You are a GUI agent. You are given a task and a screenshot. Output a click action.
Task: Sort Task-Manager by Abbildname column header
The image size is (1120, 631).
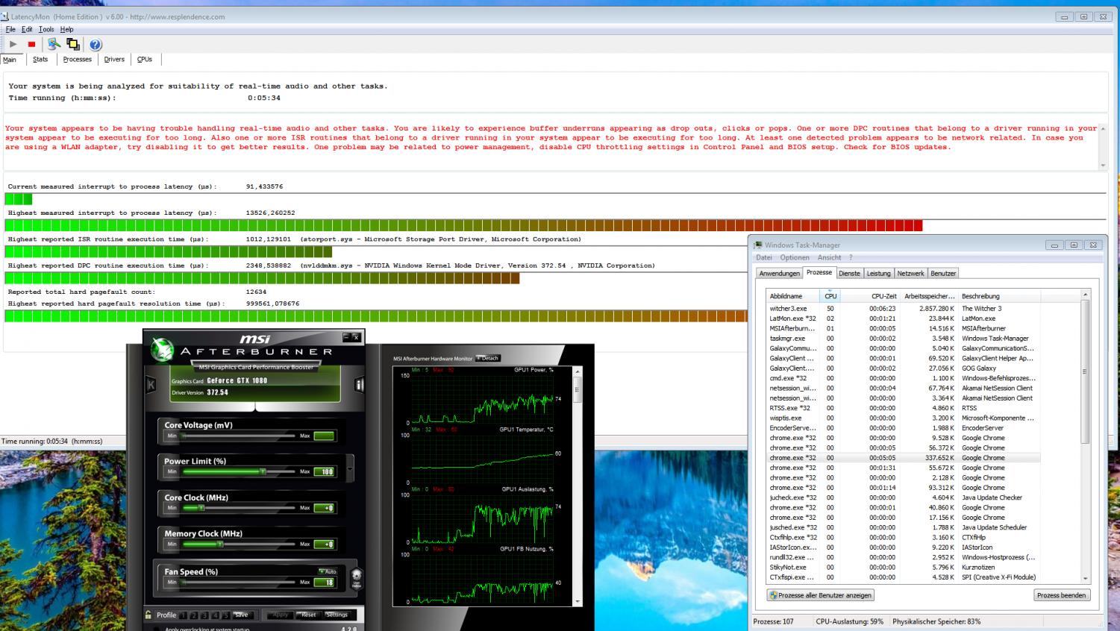click(x=793, y=296)
